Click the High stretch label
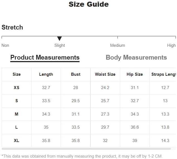This screenshot has width=177, height=159. (x=171, y=45)
